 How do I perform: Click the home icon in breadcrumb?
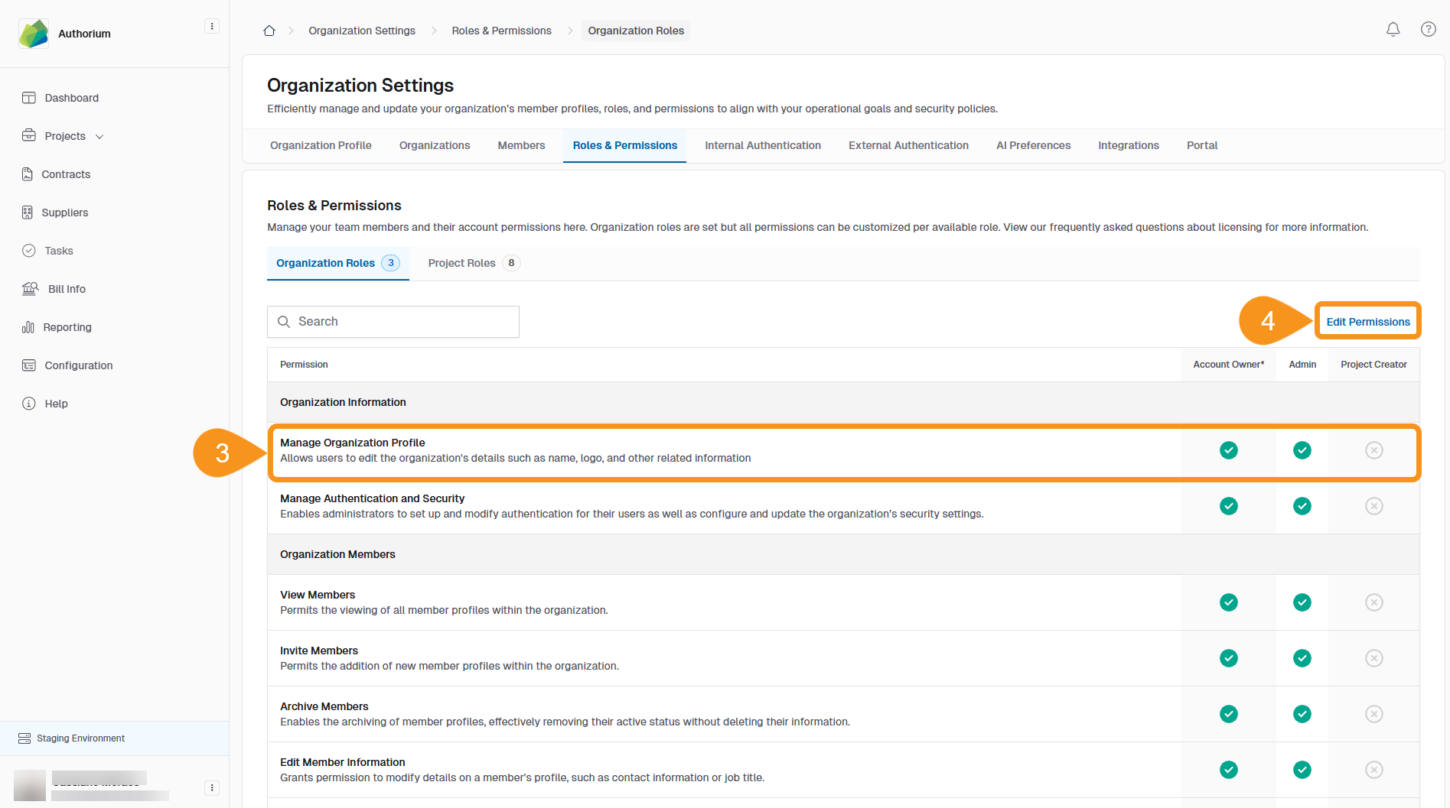click(269, 31)
